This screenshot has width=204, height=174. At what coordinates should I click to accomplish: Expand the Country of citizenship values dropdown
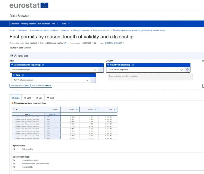182,70
